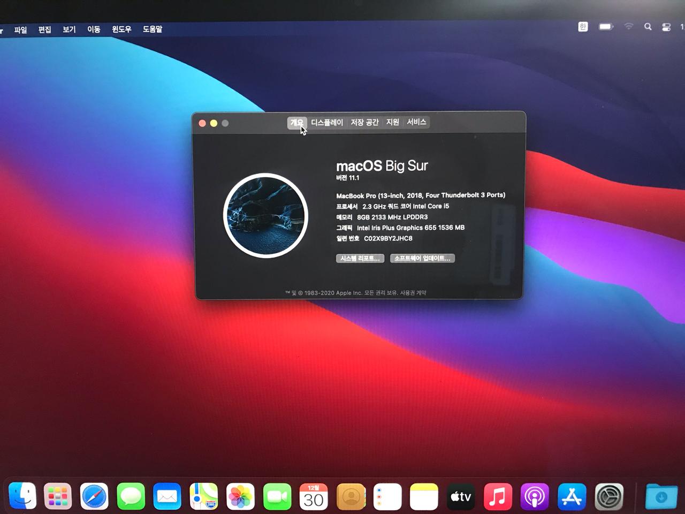Open Apple TV app

[461, 496]
